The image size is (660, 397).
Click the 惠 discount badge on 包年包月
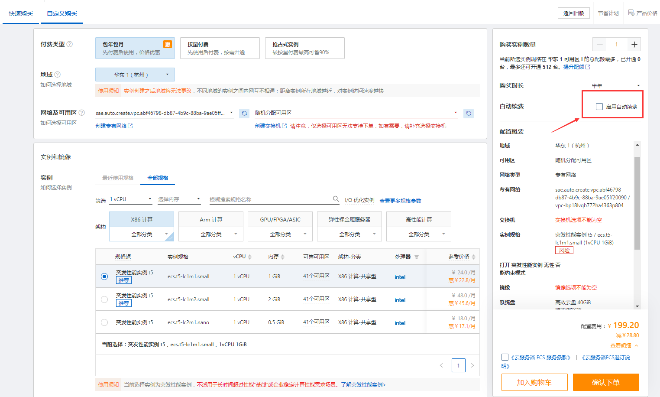[x=167, y=44]
